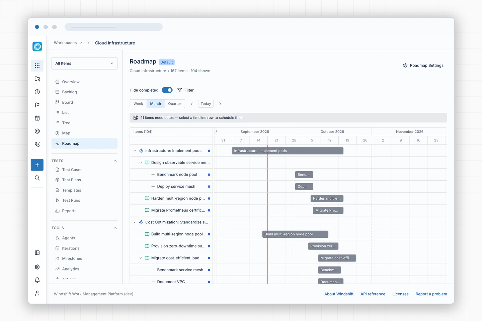Select the Harden multi-r... timeline bar
Screen dimensions: 482x321
click(x=327, y=199)
